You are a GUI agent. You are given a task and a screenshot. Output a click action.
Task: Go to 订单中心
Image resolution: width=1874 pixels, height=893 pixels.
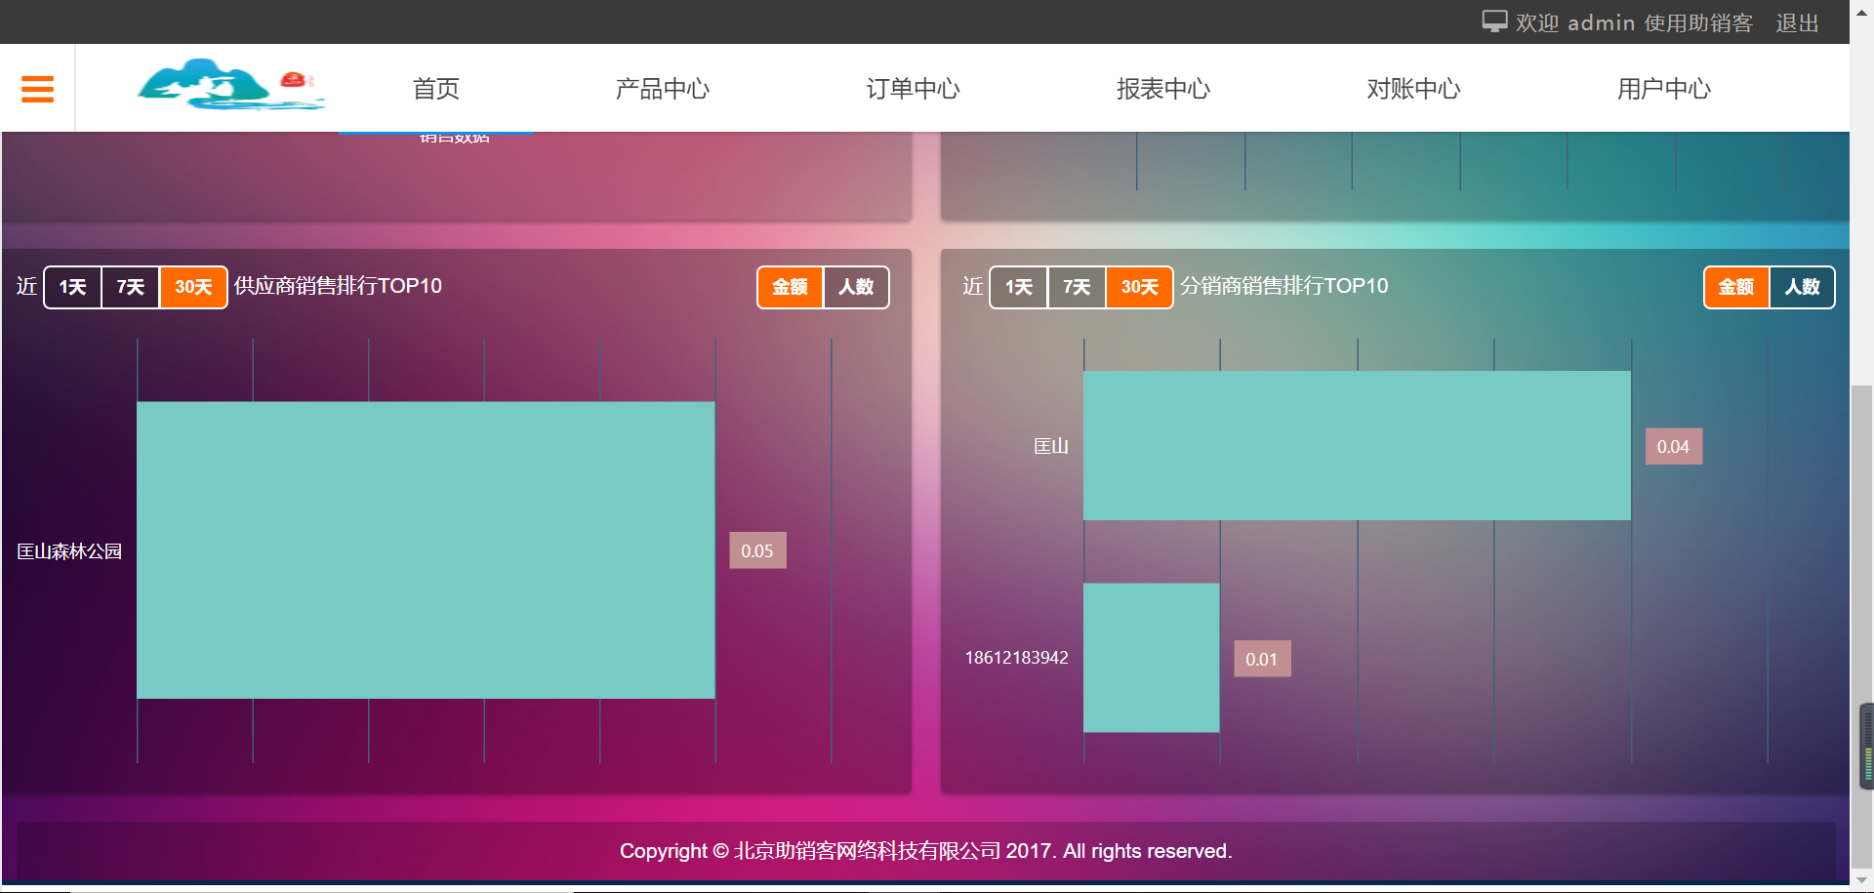coord(913,89)
